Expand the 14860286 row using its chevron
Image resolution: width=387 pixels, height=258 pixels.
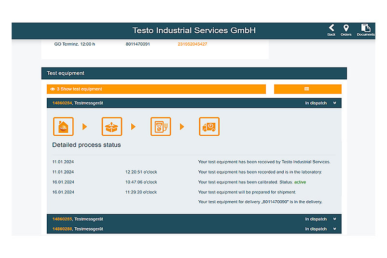335,229
